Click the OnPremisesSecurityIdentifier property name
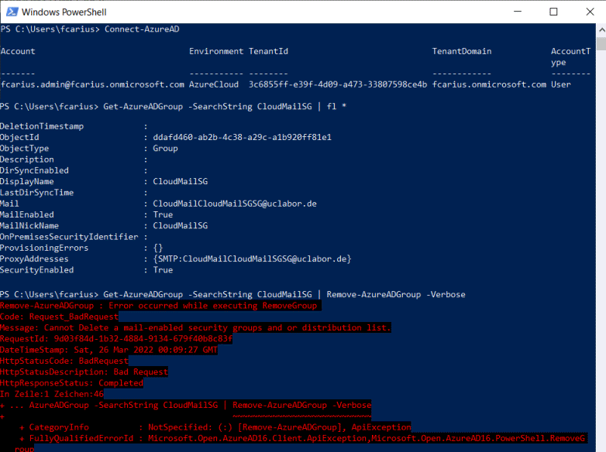The image size is (606, 452). coord(69,237)
